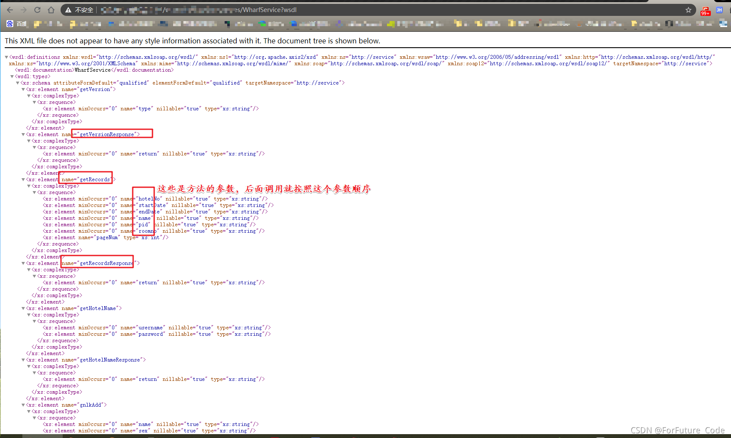731x438 pixels.
Task: Collapse the wsdl:definitions root node
Action: [x=6, y=57]
